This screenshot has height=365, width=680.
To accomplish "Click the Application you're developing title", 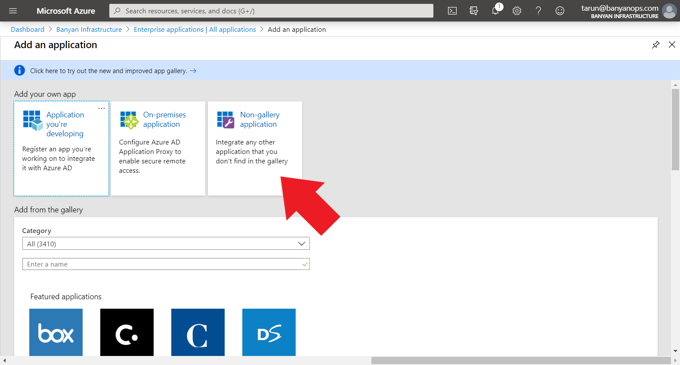I will [65, 124].
